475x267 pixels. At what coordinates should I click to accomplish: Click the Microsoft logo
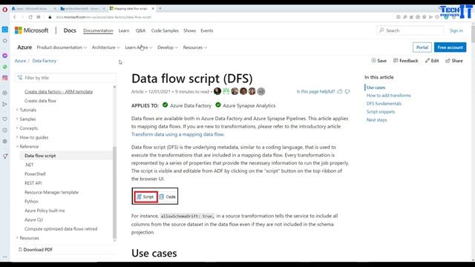coord(31,30)
